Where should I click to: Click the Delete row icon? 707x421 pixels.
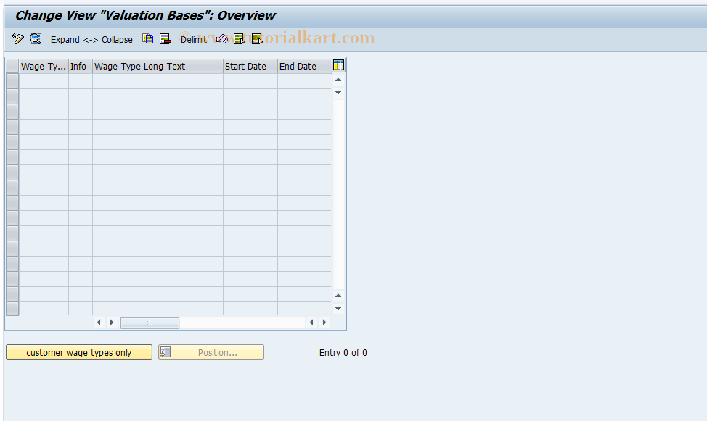tap(165, 39)
